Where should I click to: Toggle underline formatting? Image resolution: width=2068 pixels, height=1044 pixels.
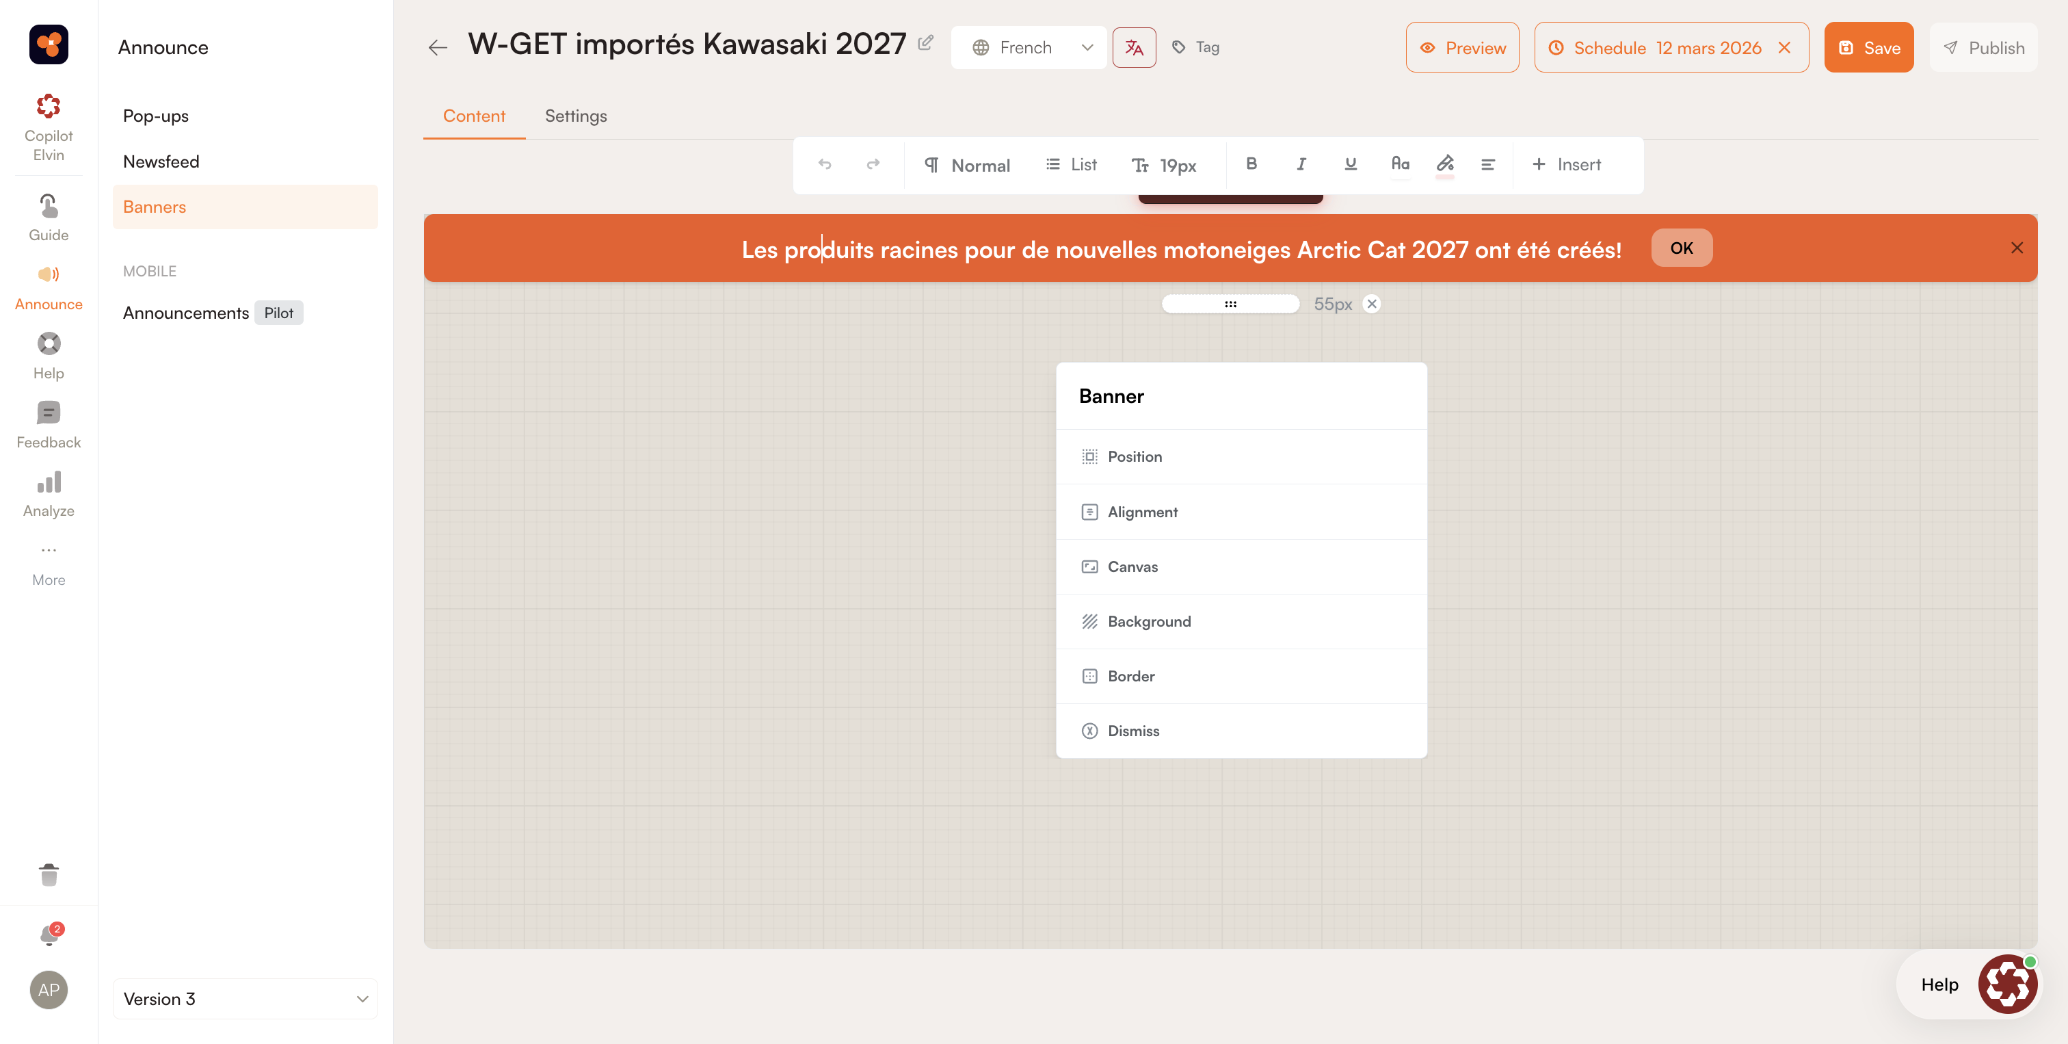coord(1351,164)
